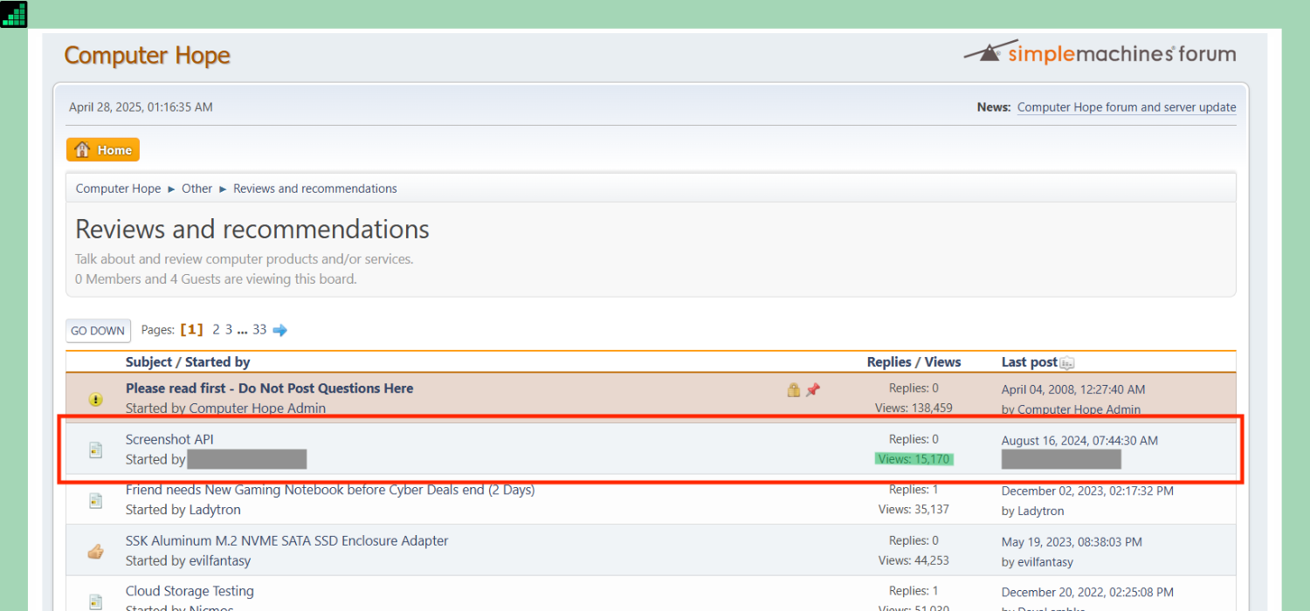The width and height of the screenshot is (1310, 611).
Task: Click the Views: 138,459 value
Action: click(x=914, y=408)
